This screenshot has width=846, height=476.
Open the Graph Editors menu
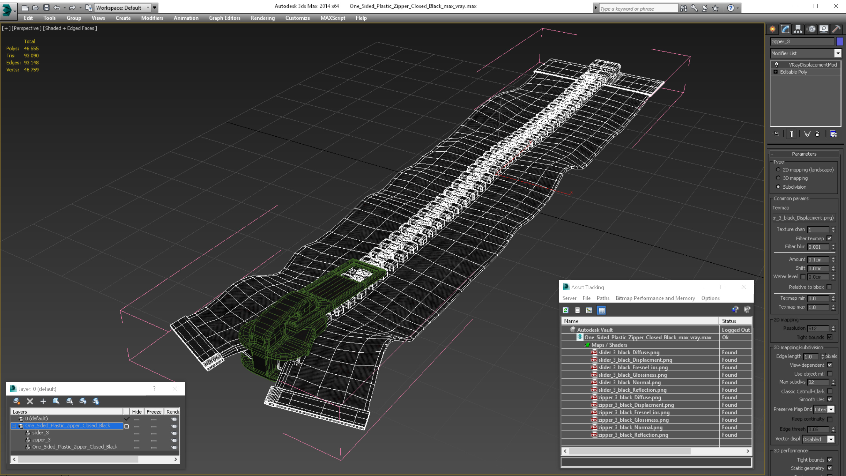225,18
